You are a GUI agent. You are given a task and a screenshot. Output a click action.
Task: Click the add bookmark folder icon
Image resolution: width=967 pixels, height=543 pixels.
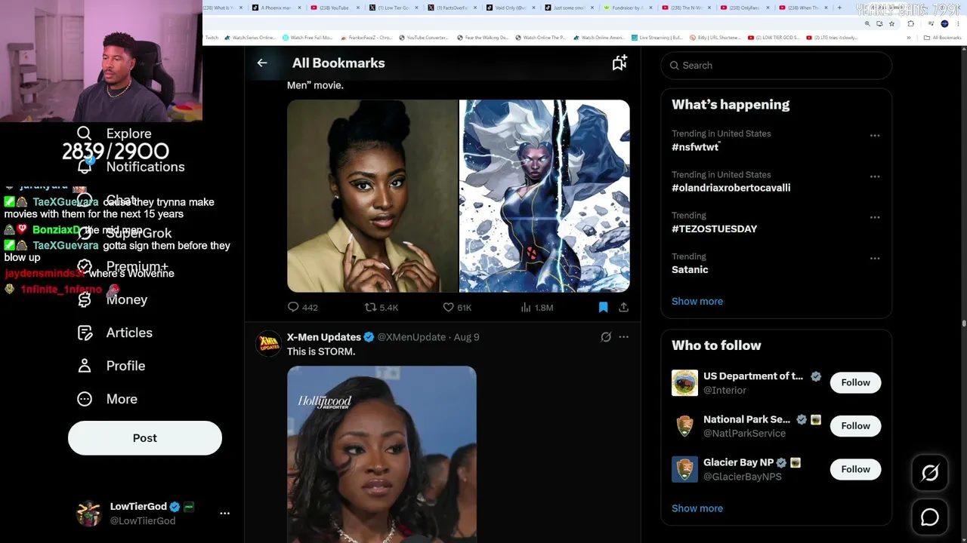click(619, 63)
